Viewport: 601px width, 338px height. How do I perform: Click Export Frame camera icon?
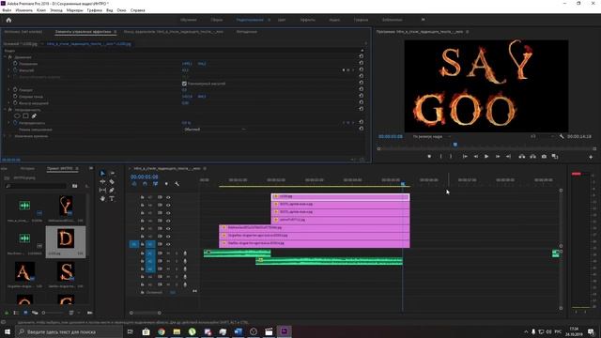544,157
